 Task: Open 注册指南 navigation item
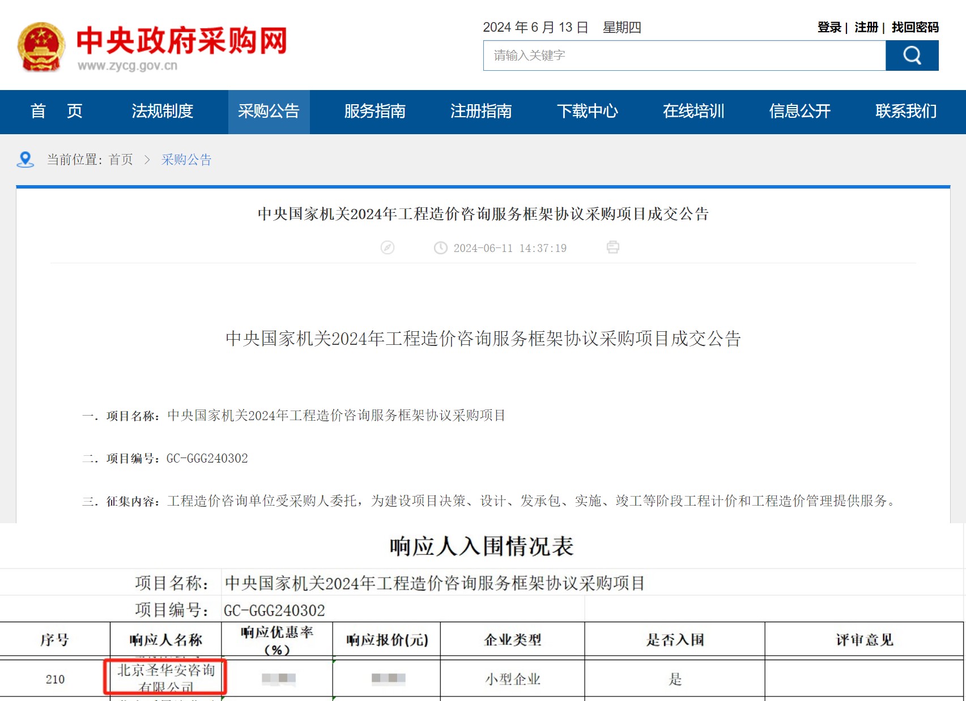(481, 112)
